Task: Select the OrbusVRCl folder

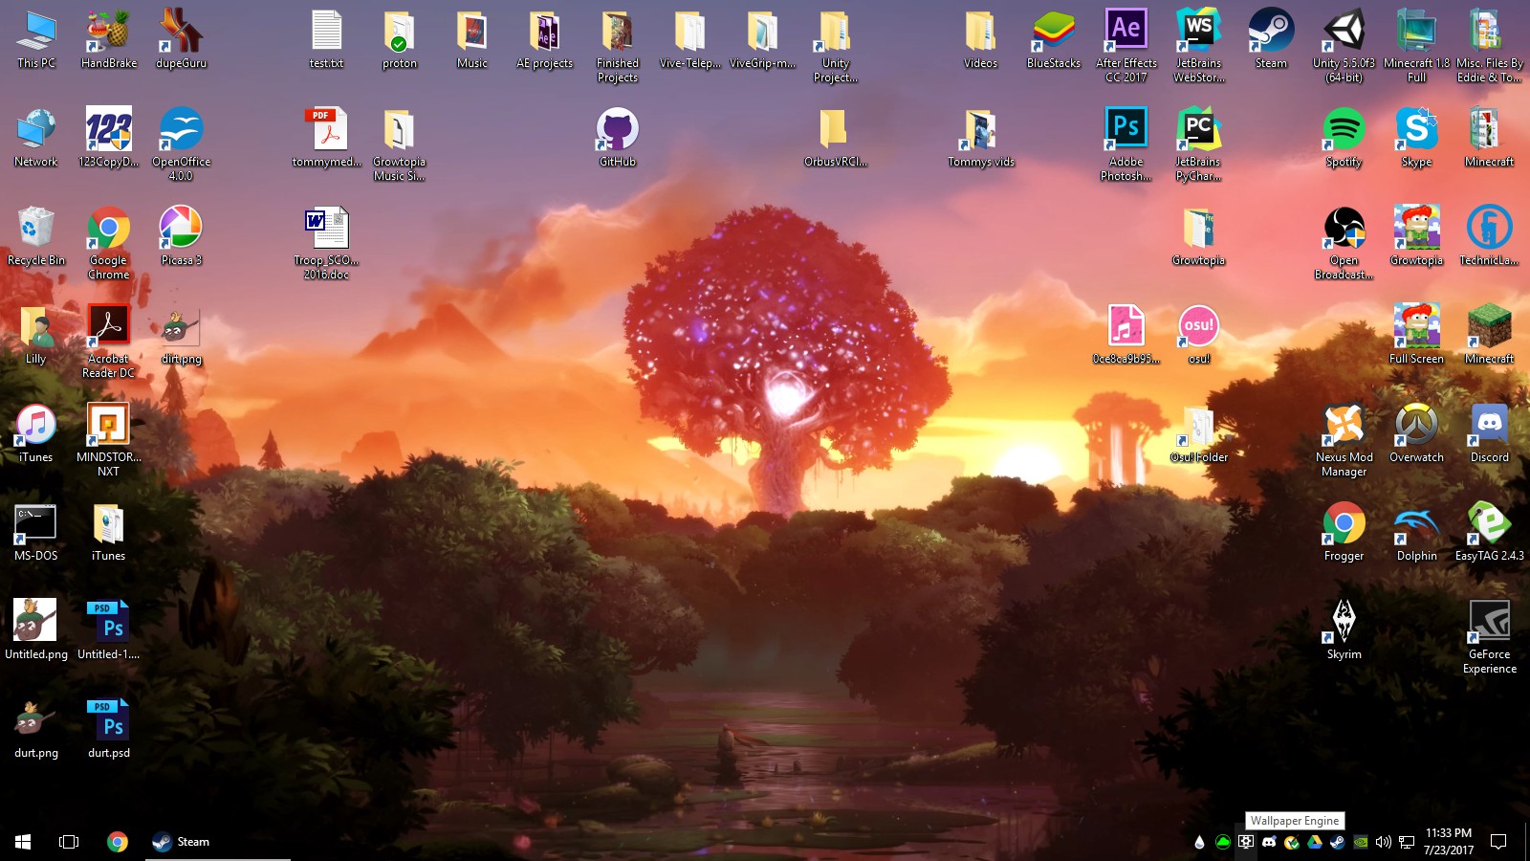Action: (x=836, y=138)
